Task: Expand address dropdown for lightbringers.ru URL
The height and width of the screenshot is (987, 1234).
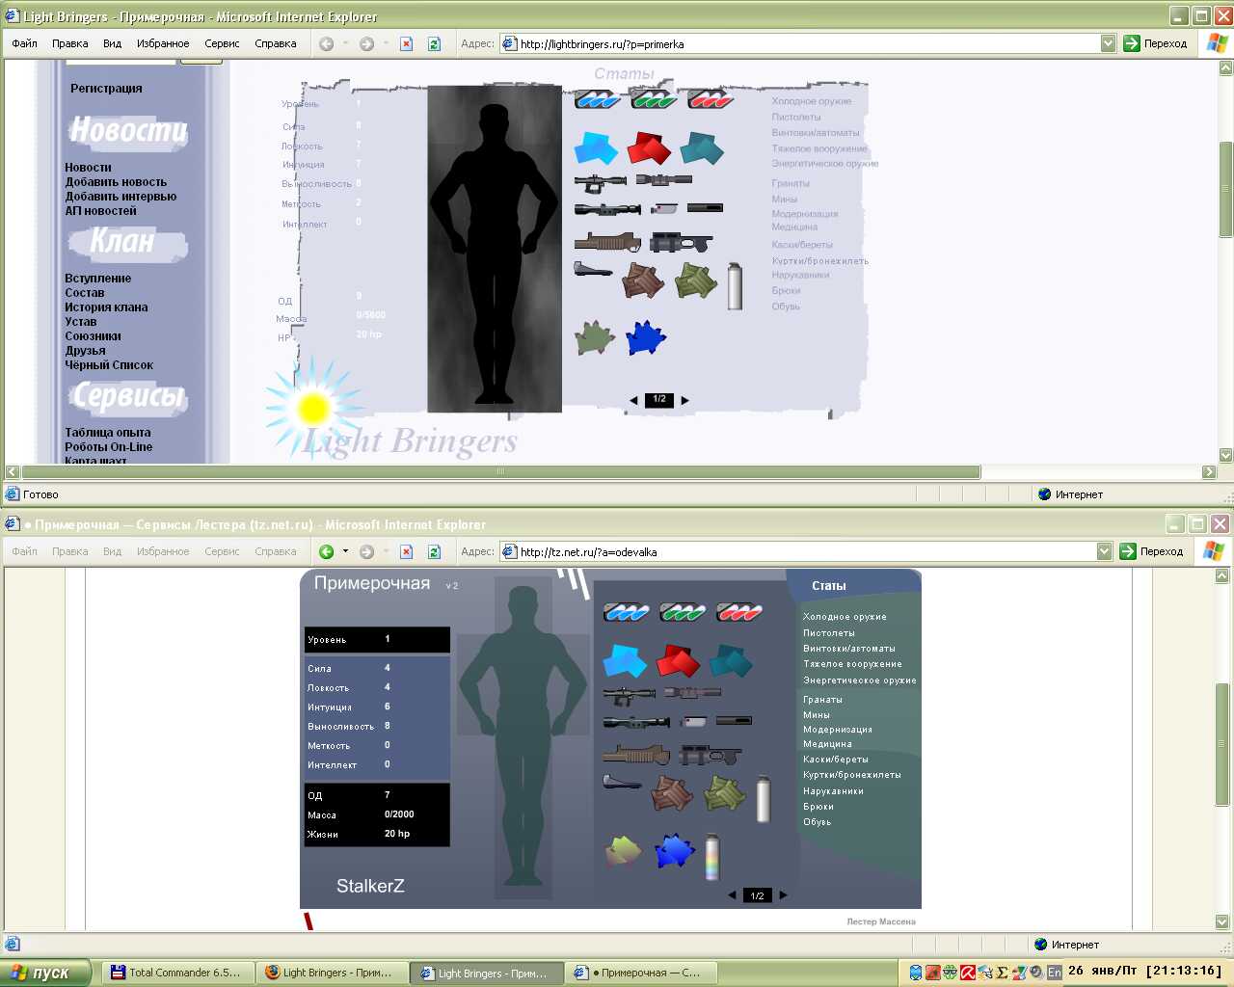Action: point(1108,43)
